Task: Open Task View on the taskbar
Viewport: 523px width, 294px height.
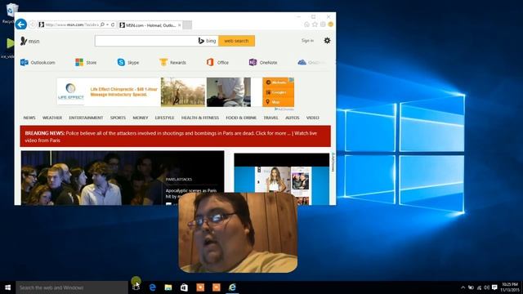Action: click(x=136, y=287)
